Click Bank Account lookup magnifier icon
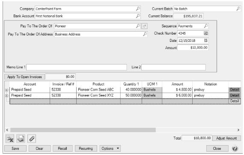The image size is (244, 155). click(x=138, y=16)
